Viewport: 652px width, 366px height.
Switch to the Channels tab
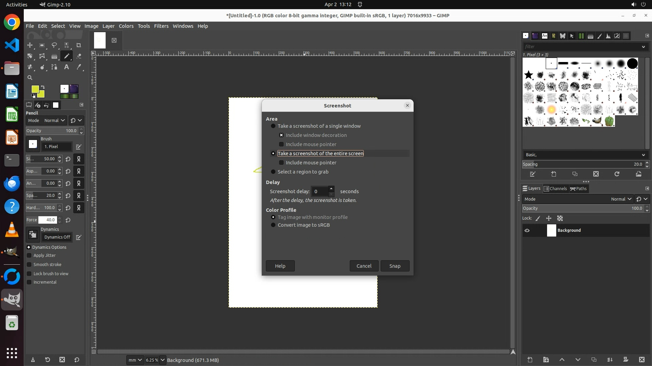pyautogui.click(x=555, y=188)
